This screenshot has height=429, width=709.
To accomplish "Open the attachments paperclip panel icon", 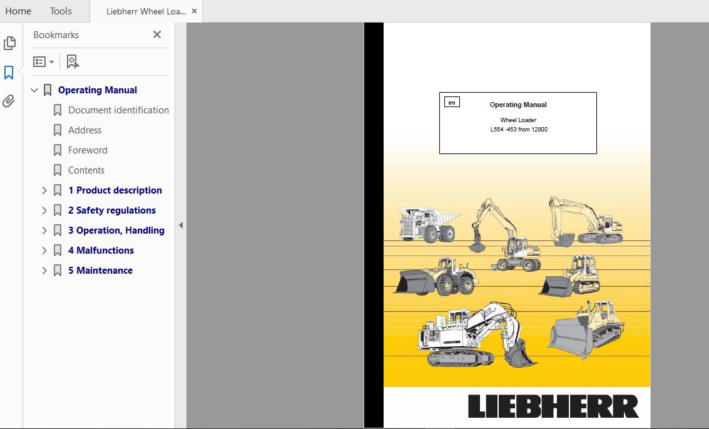I will coord(9,101).
